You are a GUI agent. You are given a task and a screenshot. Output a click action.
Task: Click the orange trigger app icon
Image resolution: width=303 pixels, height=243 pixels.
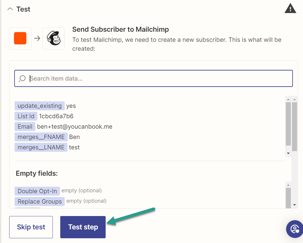(20, 38)
